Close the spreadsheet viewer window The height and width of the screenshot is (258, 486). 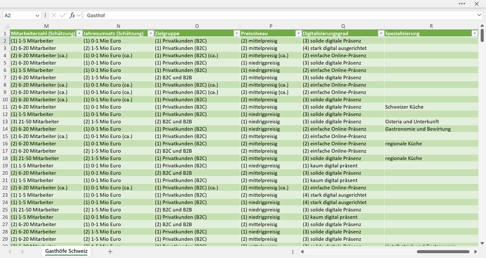(x=477, y=4)
